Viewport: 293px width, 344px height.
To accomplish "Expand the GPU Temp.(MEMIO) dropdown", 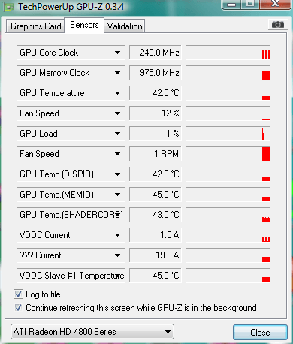I will pyautogui.click(x=117, y=195).
